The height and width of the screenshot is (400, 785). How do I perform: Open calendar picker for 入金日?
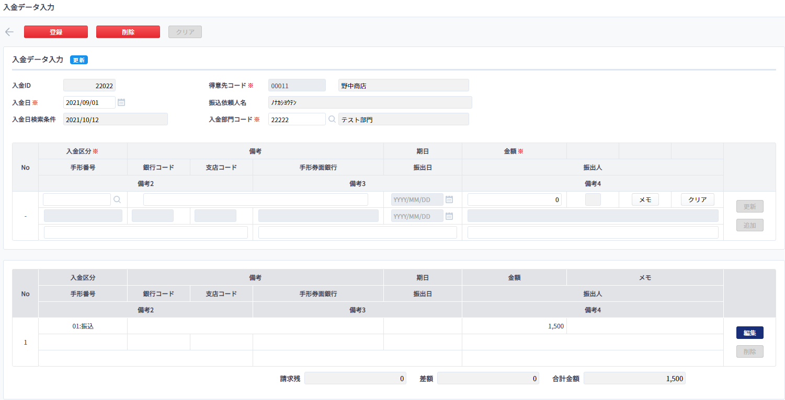[x=121, y=102]
